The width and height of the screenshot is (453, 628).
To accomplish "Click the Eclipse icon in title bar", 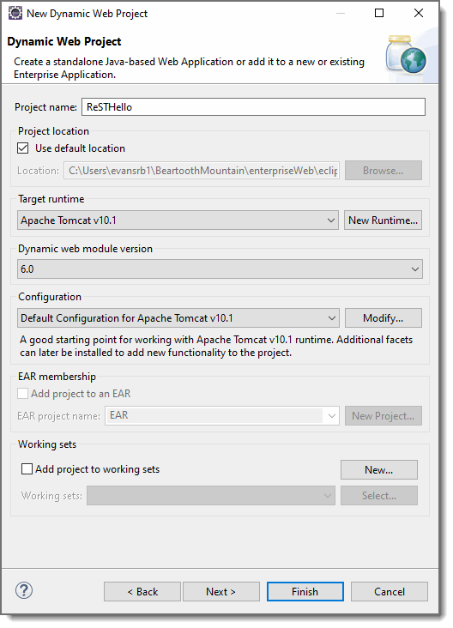I will 15,13.
